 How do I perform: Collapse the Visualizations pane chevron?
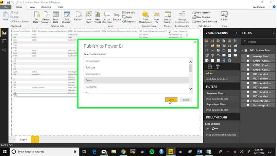(236, 33)
